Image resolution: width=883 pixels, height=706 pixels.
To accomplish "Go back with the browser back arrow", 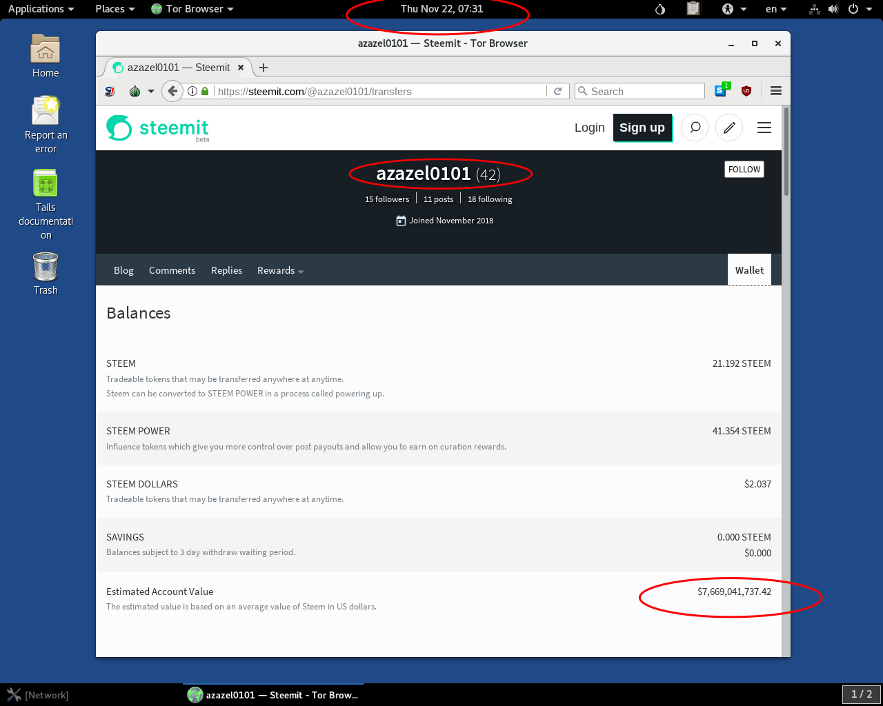I will [172, 91].
